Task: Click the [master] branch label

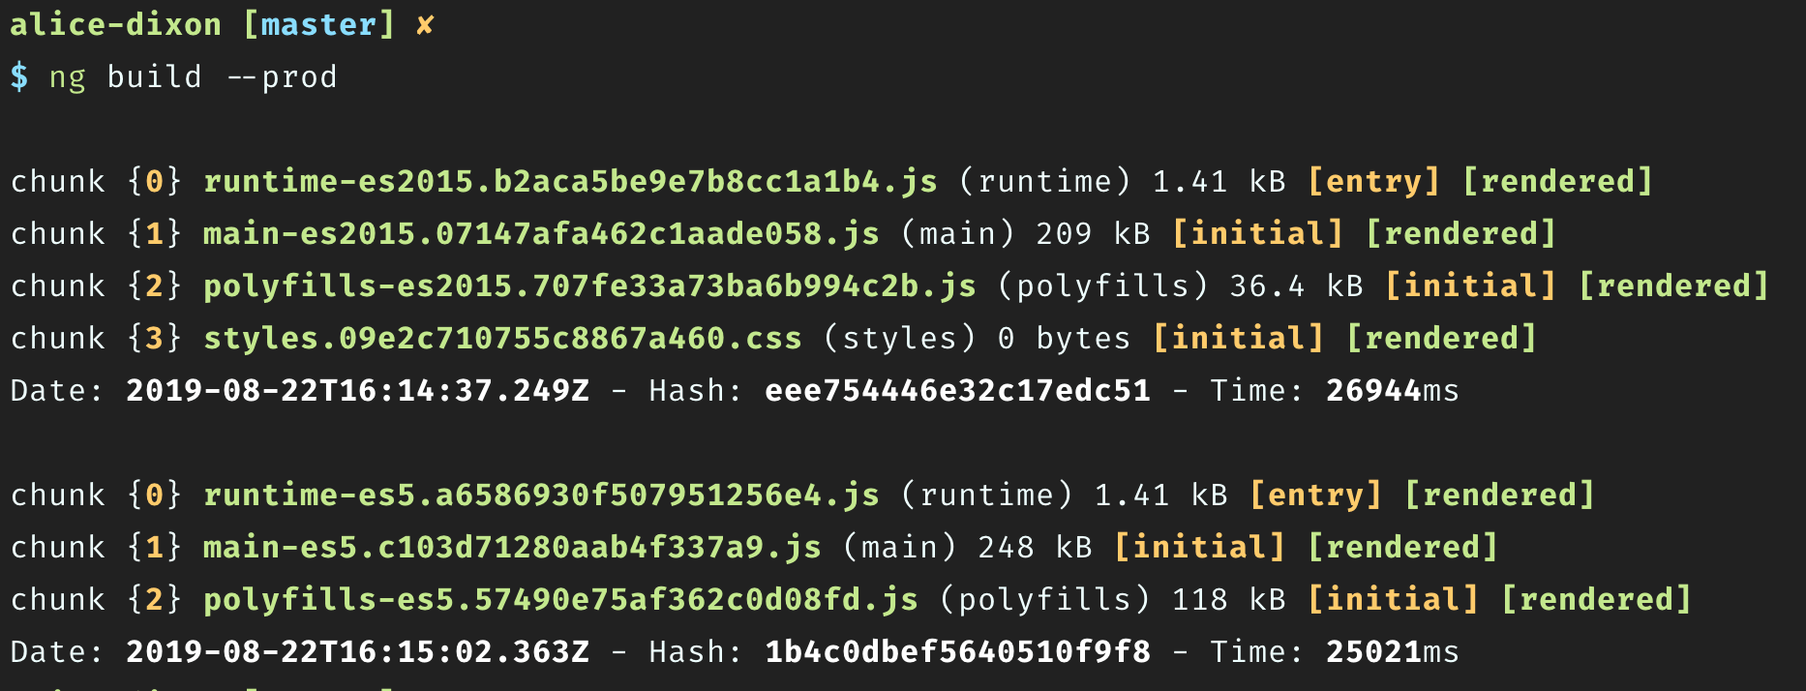Action: pyautogui.click(x=318, y=24)
